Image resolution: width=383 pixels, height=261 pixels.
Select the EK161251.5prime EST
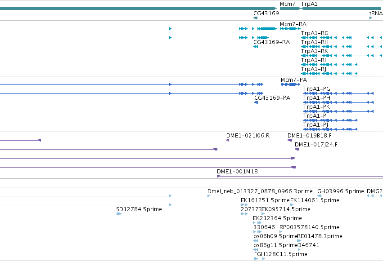(x=244, y=205)
